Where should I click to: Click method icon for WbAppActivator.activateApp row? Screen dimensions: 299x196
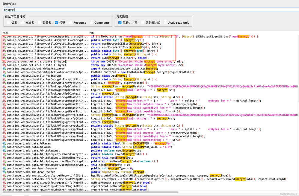(4, 72)
